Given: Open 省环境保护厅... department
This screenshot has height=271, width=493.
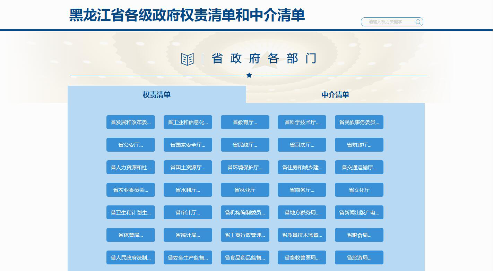Looking at the screenshot, I should tap(245, 167).
